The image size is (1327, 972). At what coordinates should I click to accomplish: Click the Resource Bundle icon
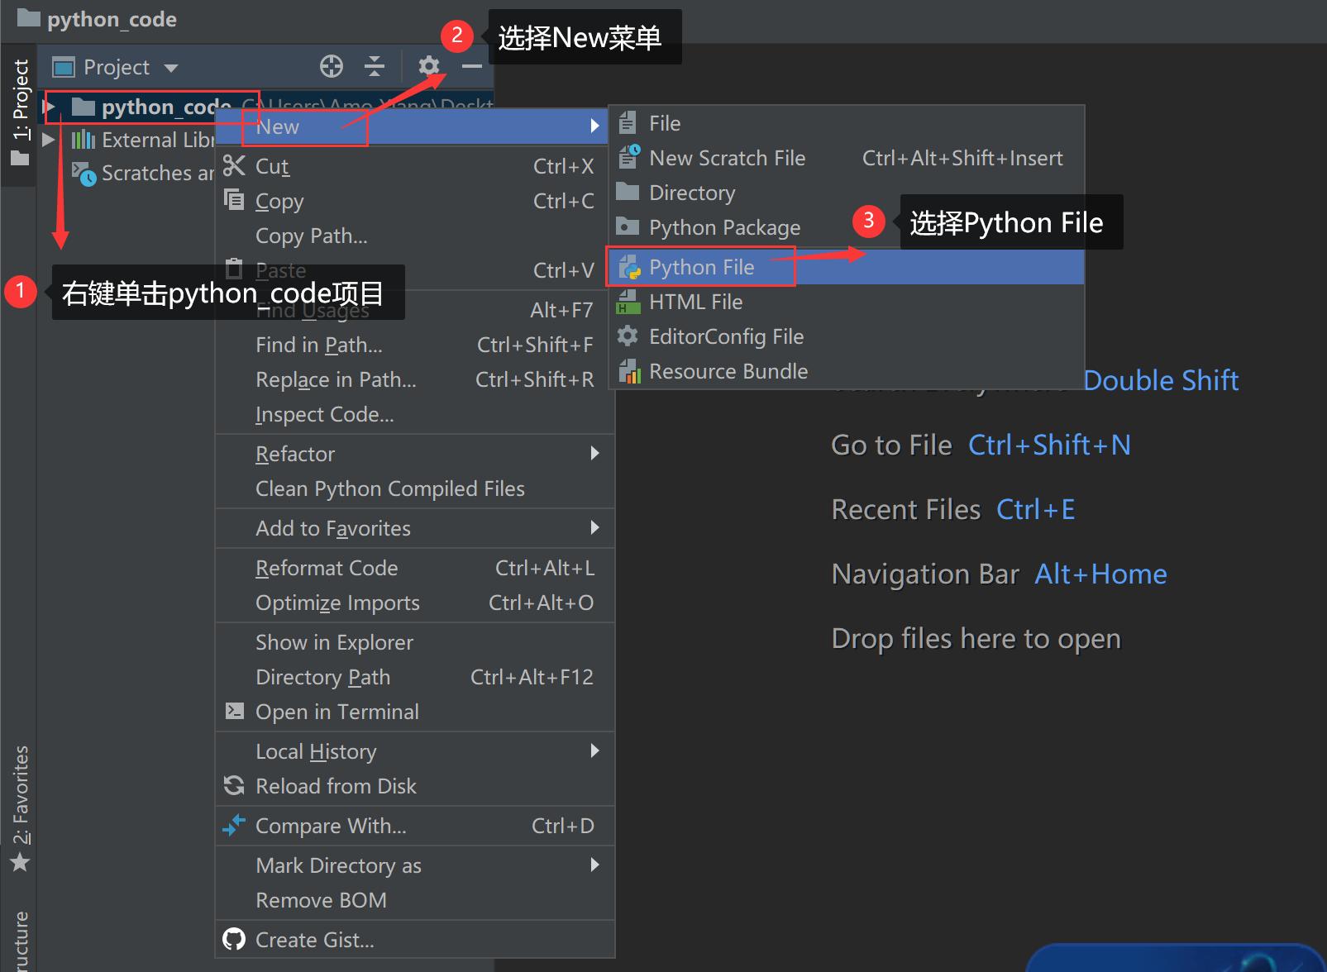coord(630,371)
